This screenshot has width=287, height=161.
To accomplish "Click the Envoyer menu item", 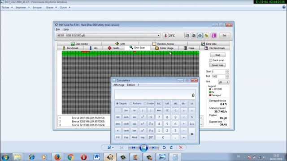I will point(37,8).
